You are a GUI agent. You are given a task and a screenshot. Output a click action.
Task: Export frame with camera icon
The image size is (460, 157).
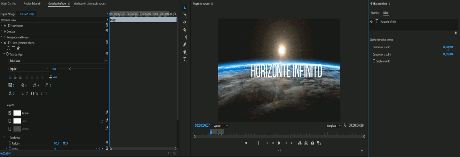click(313, 143)
